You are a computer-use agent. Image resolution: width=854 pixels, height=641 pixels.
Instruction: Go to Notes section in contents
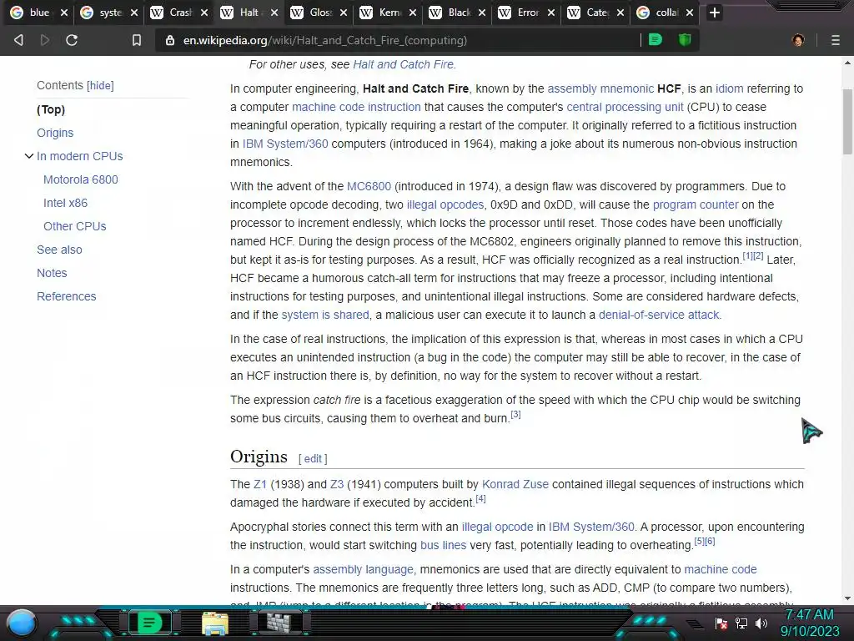[x=52, y=273]
